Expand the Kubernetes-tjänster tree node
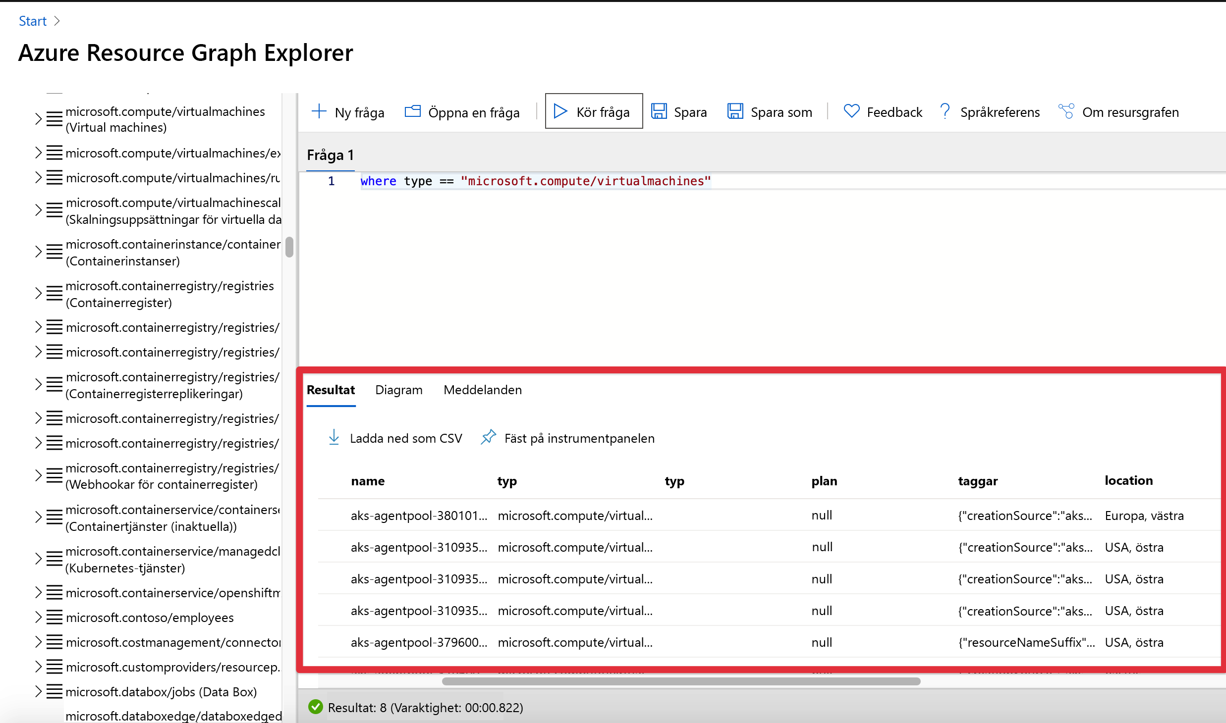The image size is (1226, 723). point(38,559)
